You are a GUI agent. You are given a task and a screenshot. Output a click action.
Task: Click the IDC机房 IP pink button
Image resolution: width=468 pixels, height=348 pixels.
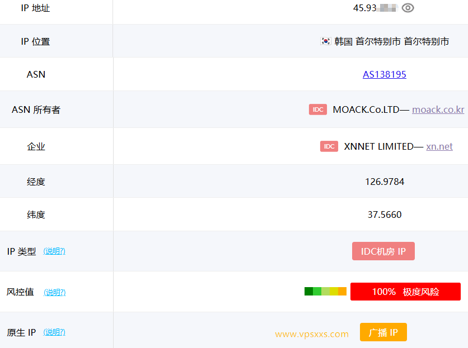point(383,251)
